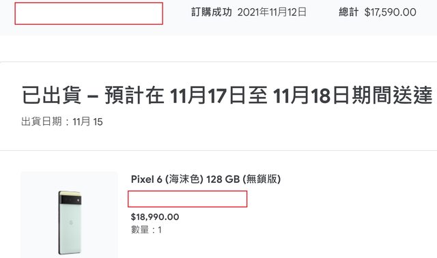Click the 海沫色 color name in title
This screenshot has width=437, height=258.
pyautogui.click(x=184, y=179)
